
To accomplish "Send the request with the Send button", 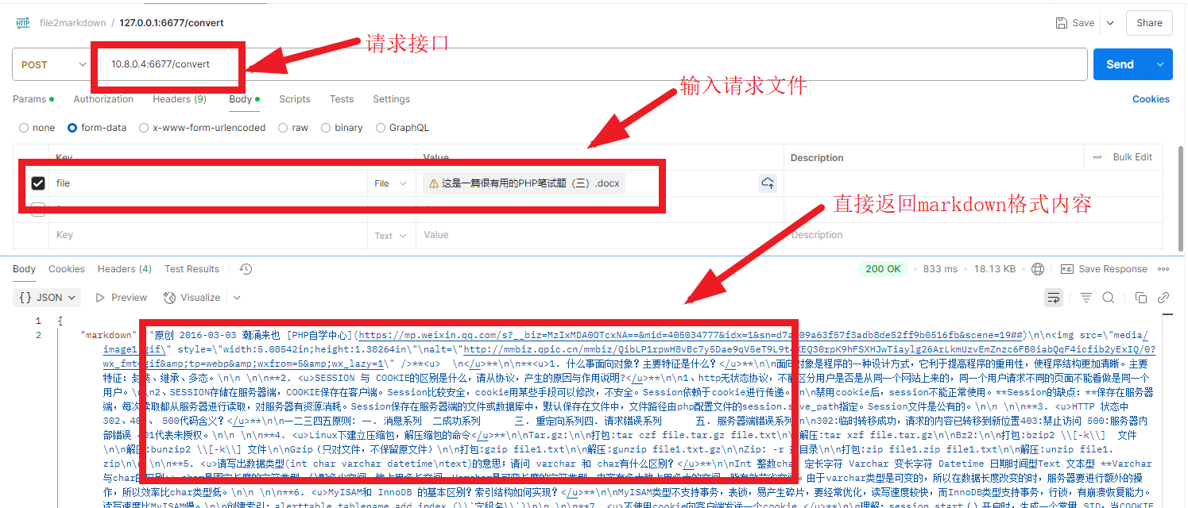I will [1120, 64].
